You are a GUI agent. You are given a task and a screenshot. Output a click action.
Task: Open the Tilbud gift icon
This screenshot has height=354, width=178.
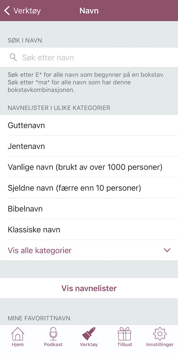(x=124, y=334)
